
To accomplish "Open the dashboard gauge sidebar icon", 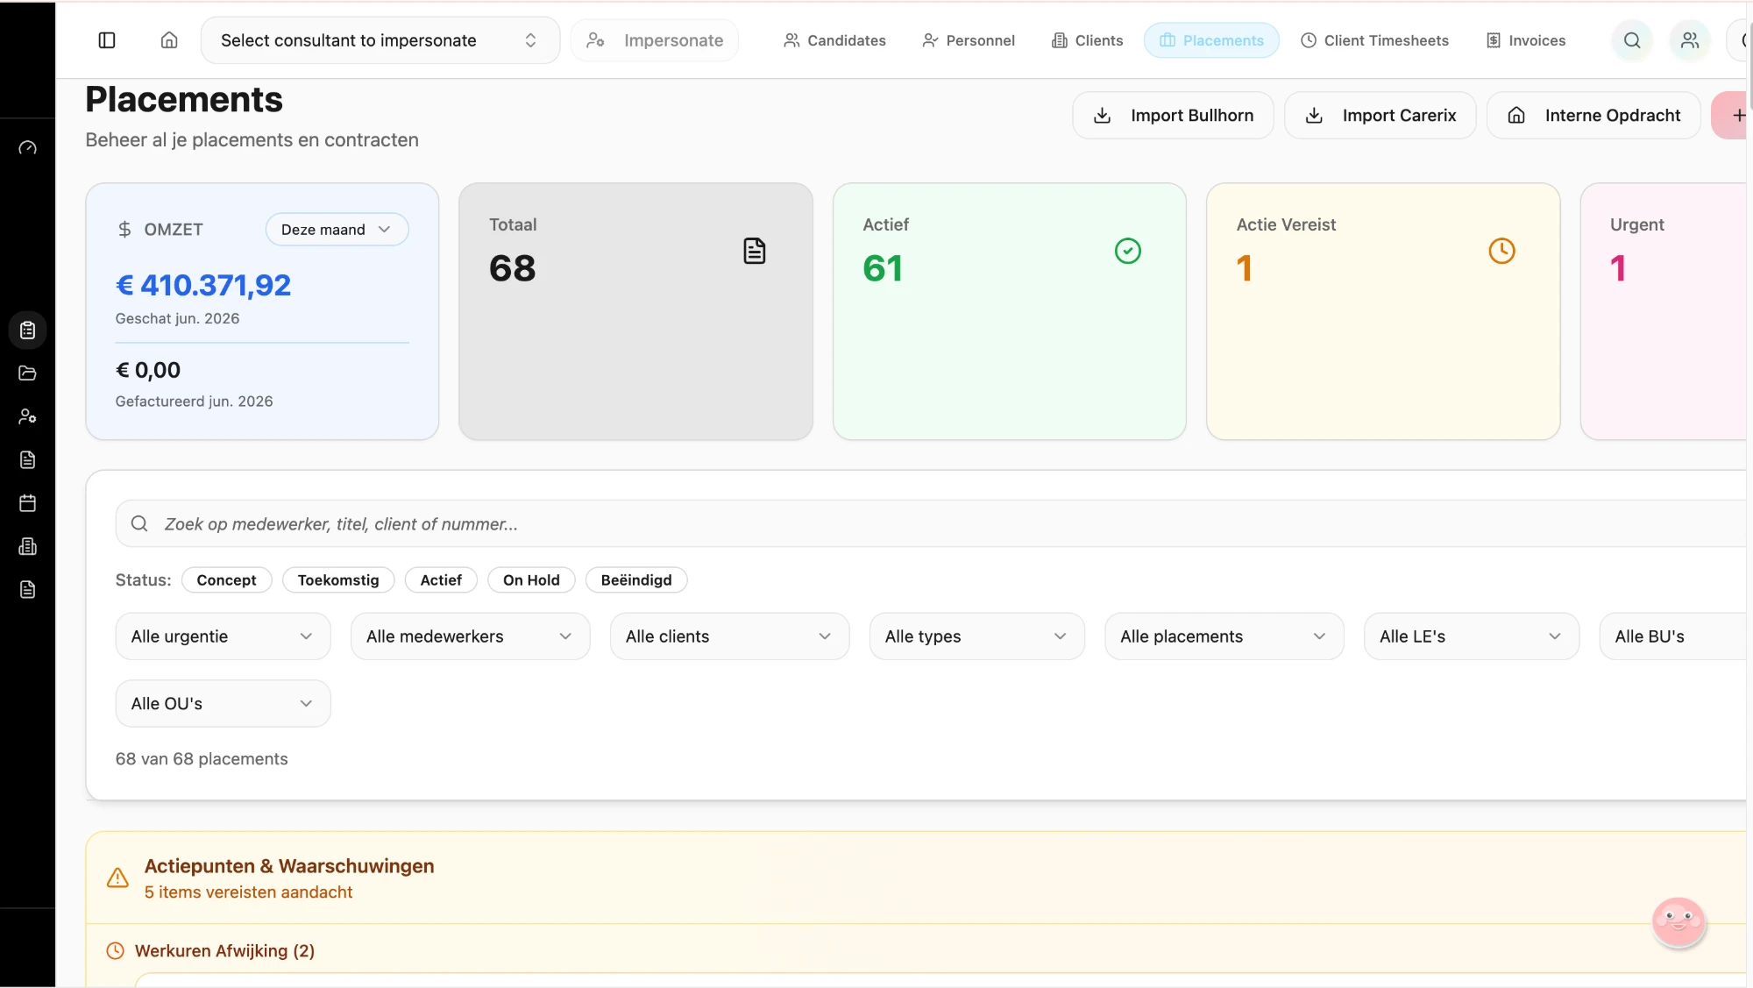I will 27,148.
